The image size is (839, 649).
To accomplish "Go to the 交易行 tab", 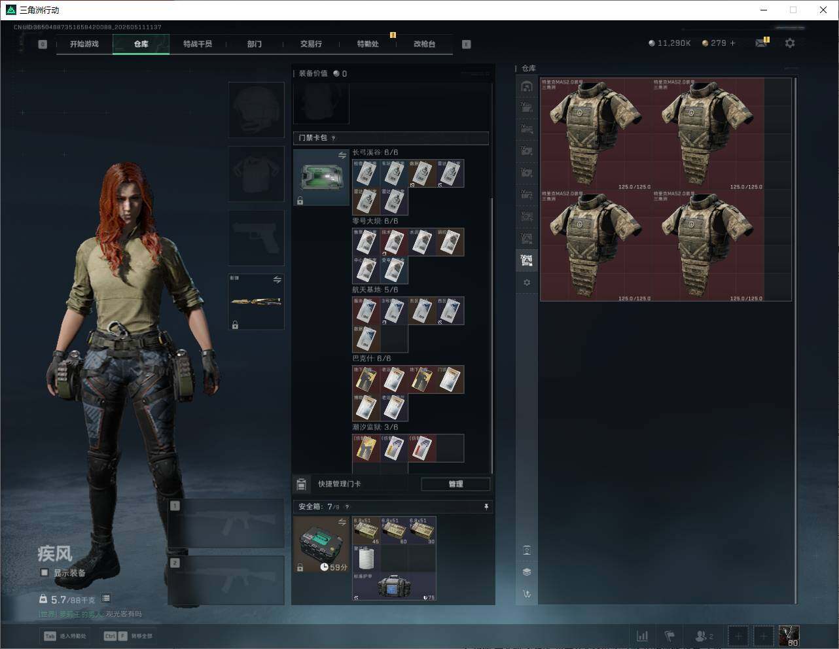I will click(311, 44).
